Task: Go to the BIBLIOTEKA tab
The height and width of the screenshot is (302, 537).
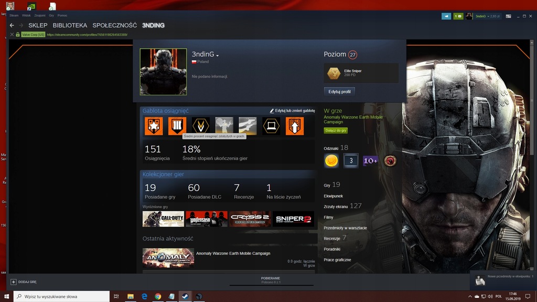Action: tap(70, 25)
